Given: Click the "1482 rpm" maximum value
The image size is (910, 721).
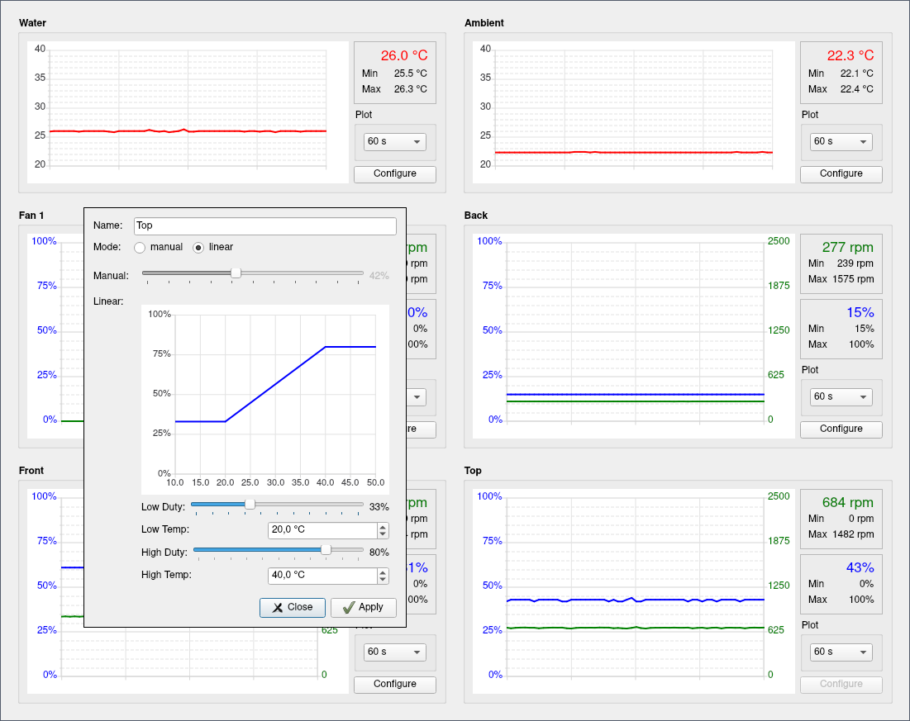Looking at the screenshot, I should click(853, 534).
